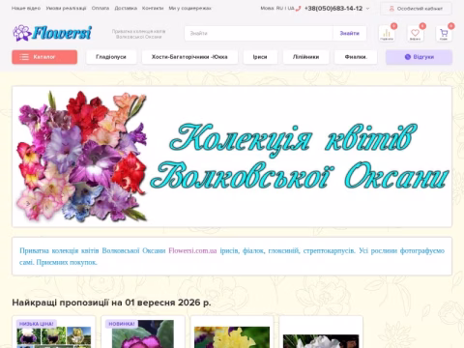
Task: Switch language to UA
Action: point(291,9)
